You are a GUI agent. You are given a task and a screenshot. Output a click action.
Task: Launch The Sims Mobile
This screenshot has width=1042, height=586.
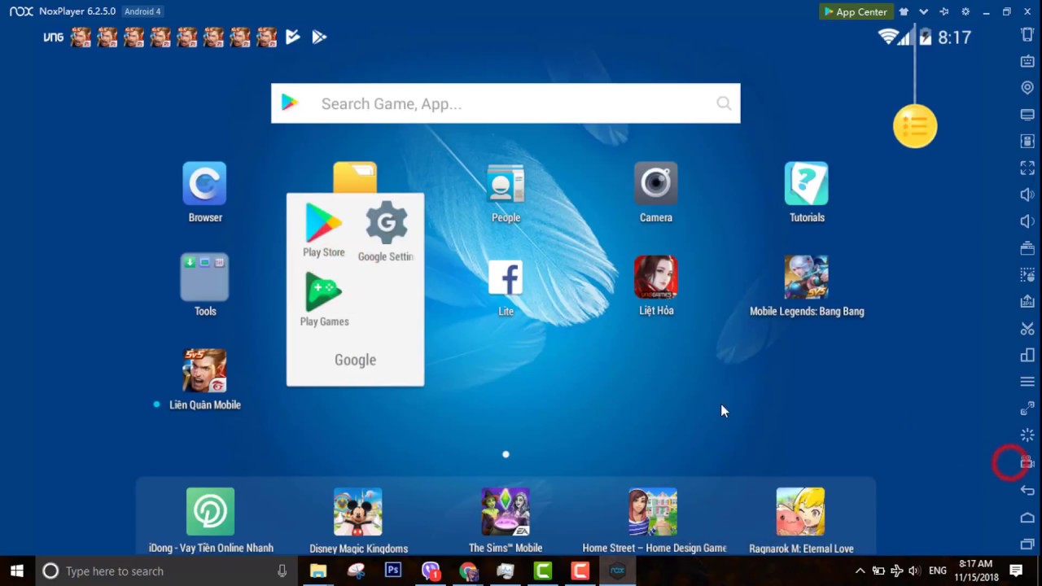[506, 511]
